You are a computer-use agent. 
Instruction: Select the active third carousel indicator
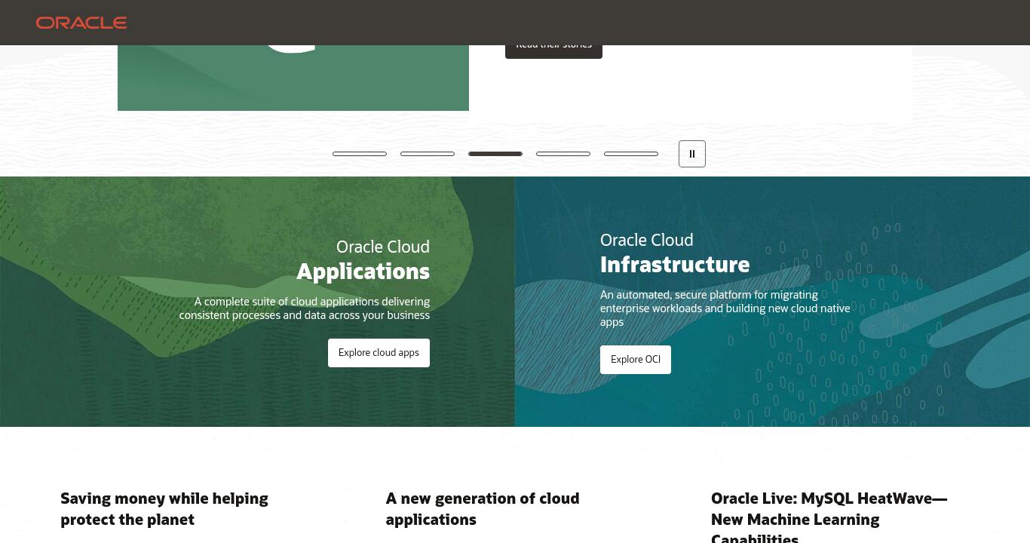[x=495, y=154]
